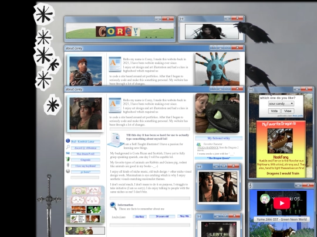Click the notepad icon beside Till this day text
This screenshot has height=237, width=317.
116,140
